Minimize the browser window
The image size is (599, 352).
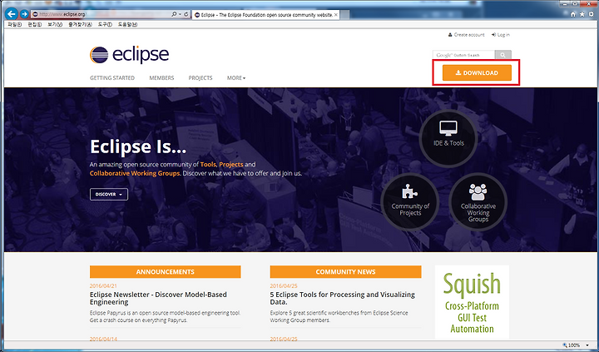tap(566, 3)
